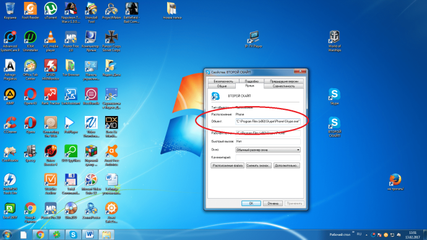Select the Rank Tracker shortcut
Screen dimensions: 427x240
coord(50,97)
